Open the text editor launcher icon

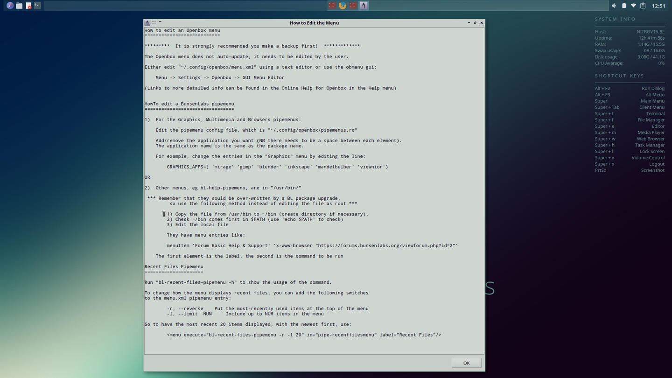28,6
